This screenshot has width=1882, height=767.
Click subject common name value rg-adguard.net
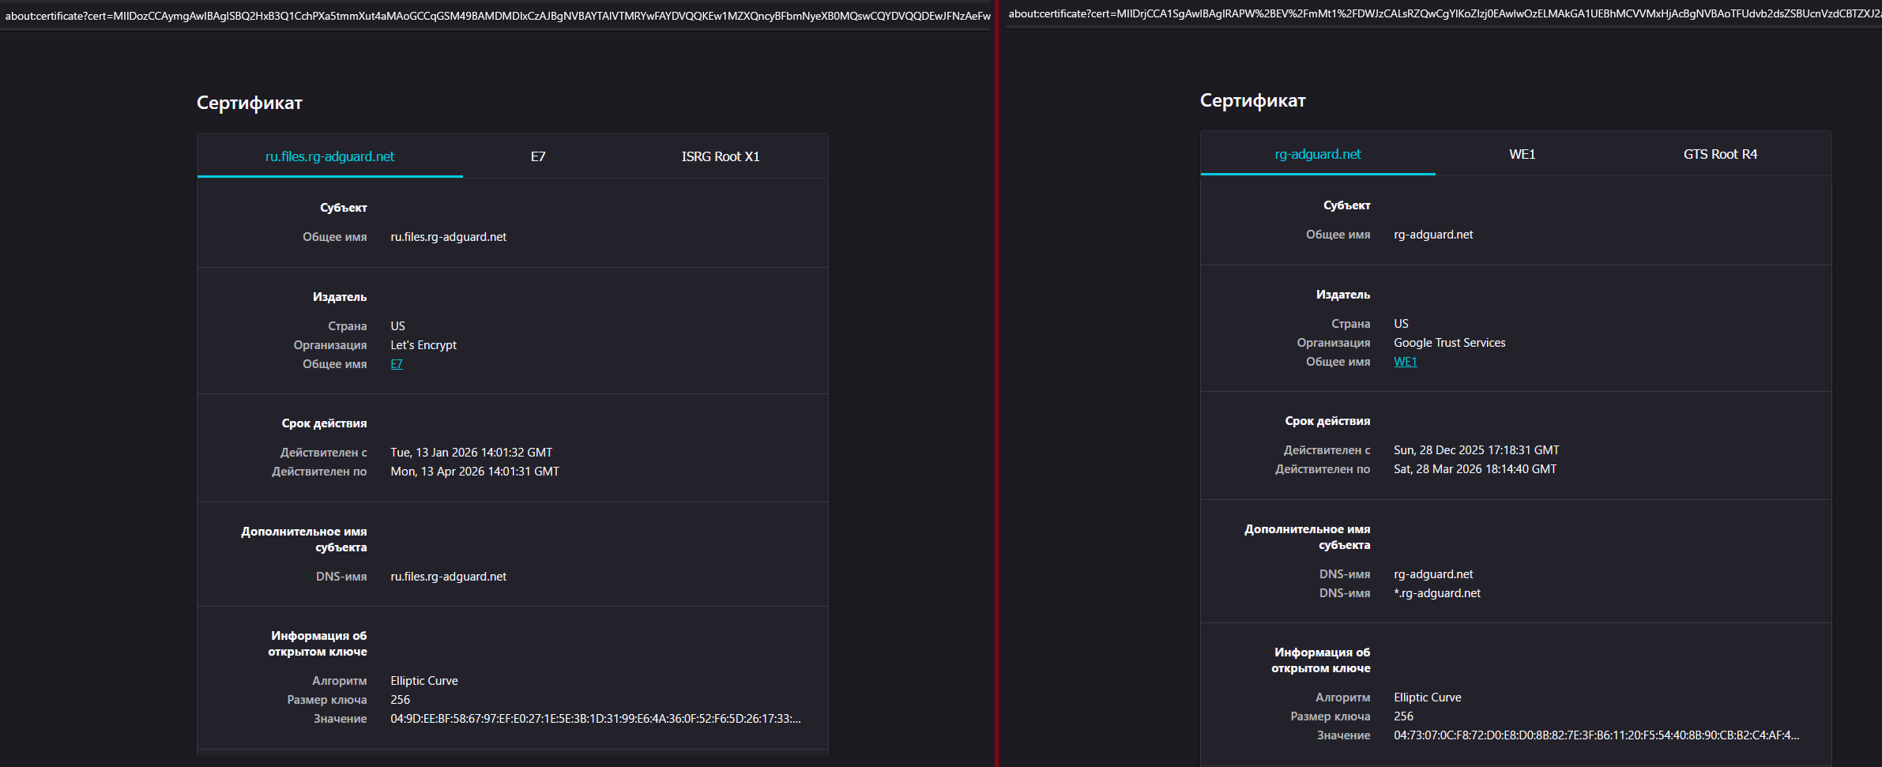click(1433, 235)
